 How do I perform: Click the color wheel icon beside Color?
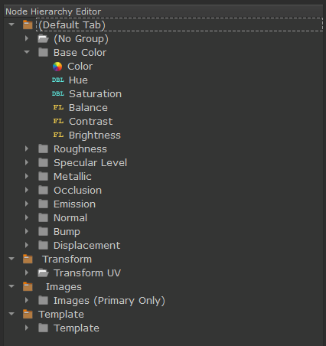pyautogui.click(x=57, y=67)
